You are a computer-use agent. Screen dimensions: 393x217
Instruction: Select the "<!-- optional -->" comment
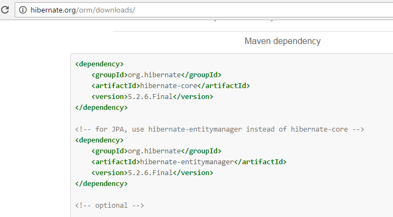[110, 206]
